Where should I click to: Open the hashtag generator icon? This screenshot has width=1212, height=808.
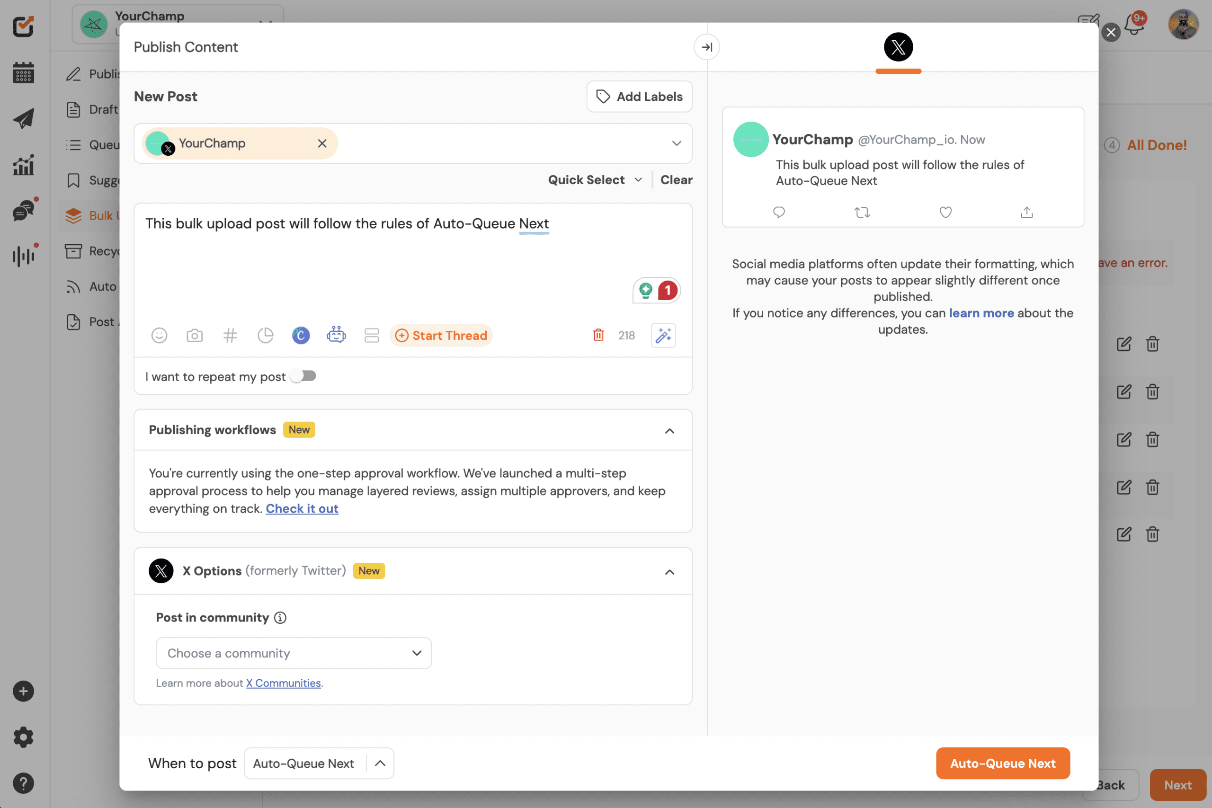coord(231,335)
